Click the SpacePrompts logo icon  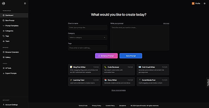point(4,4)
